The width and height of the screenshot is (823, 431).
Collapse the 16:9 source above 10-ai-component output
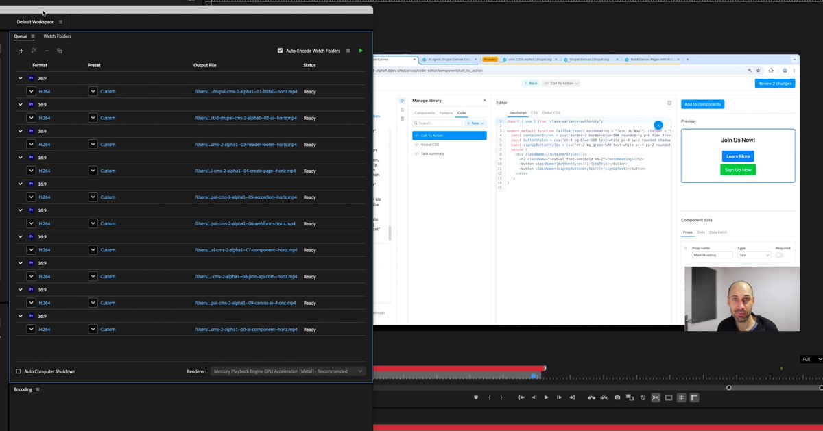pyautogui.click(x=21, y=316)
